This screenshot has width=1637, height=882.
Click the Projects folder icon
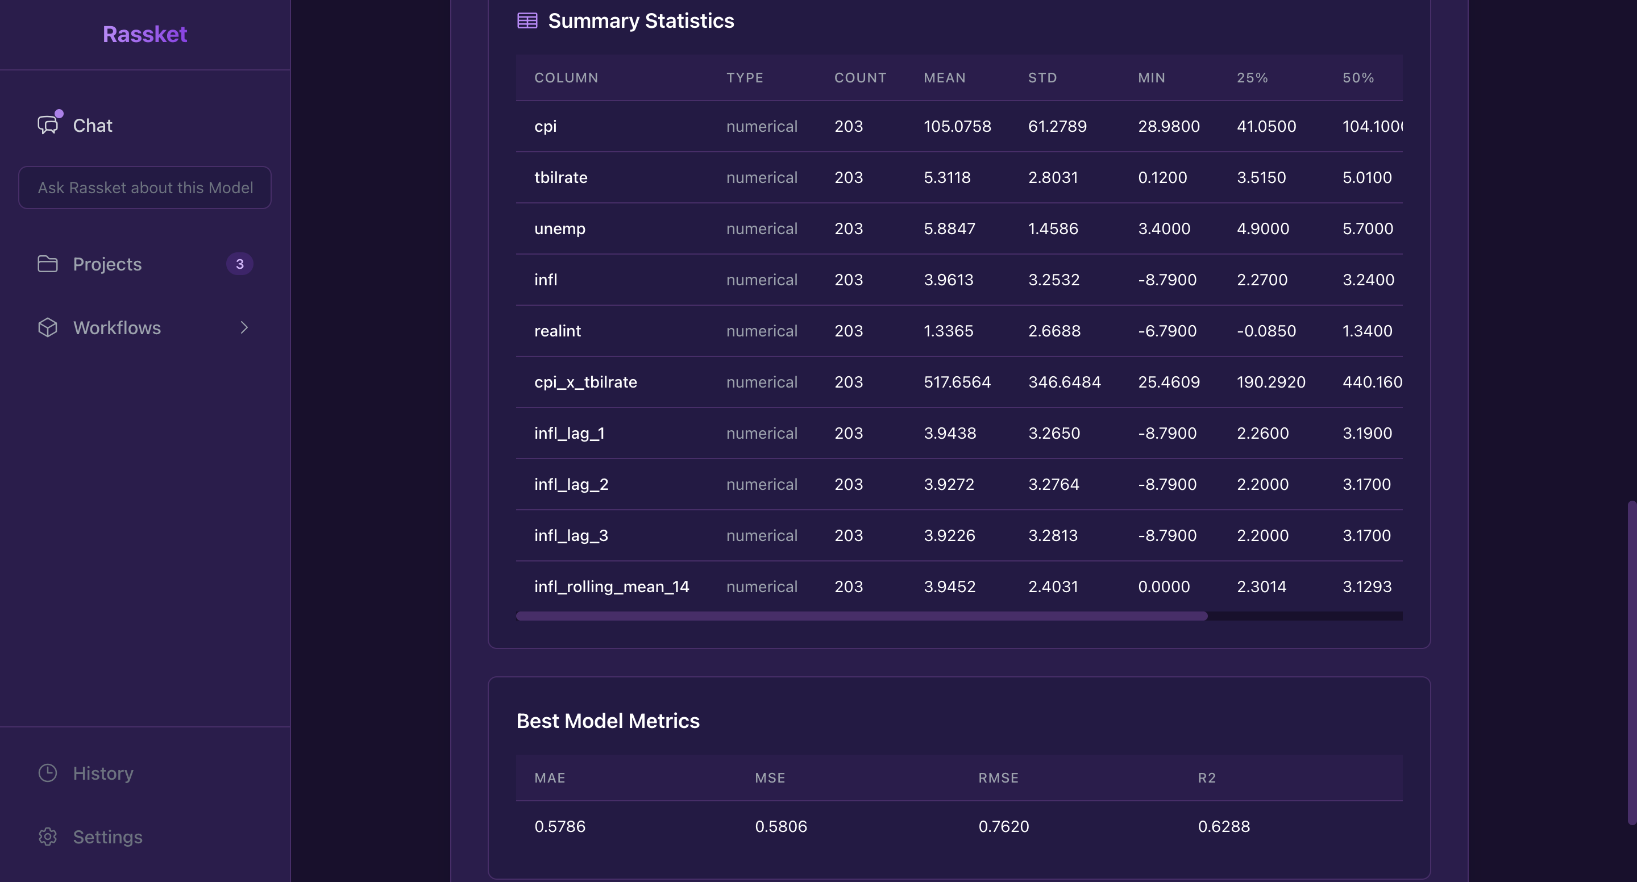[48, 264]
